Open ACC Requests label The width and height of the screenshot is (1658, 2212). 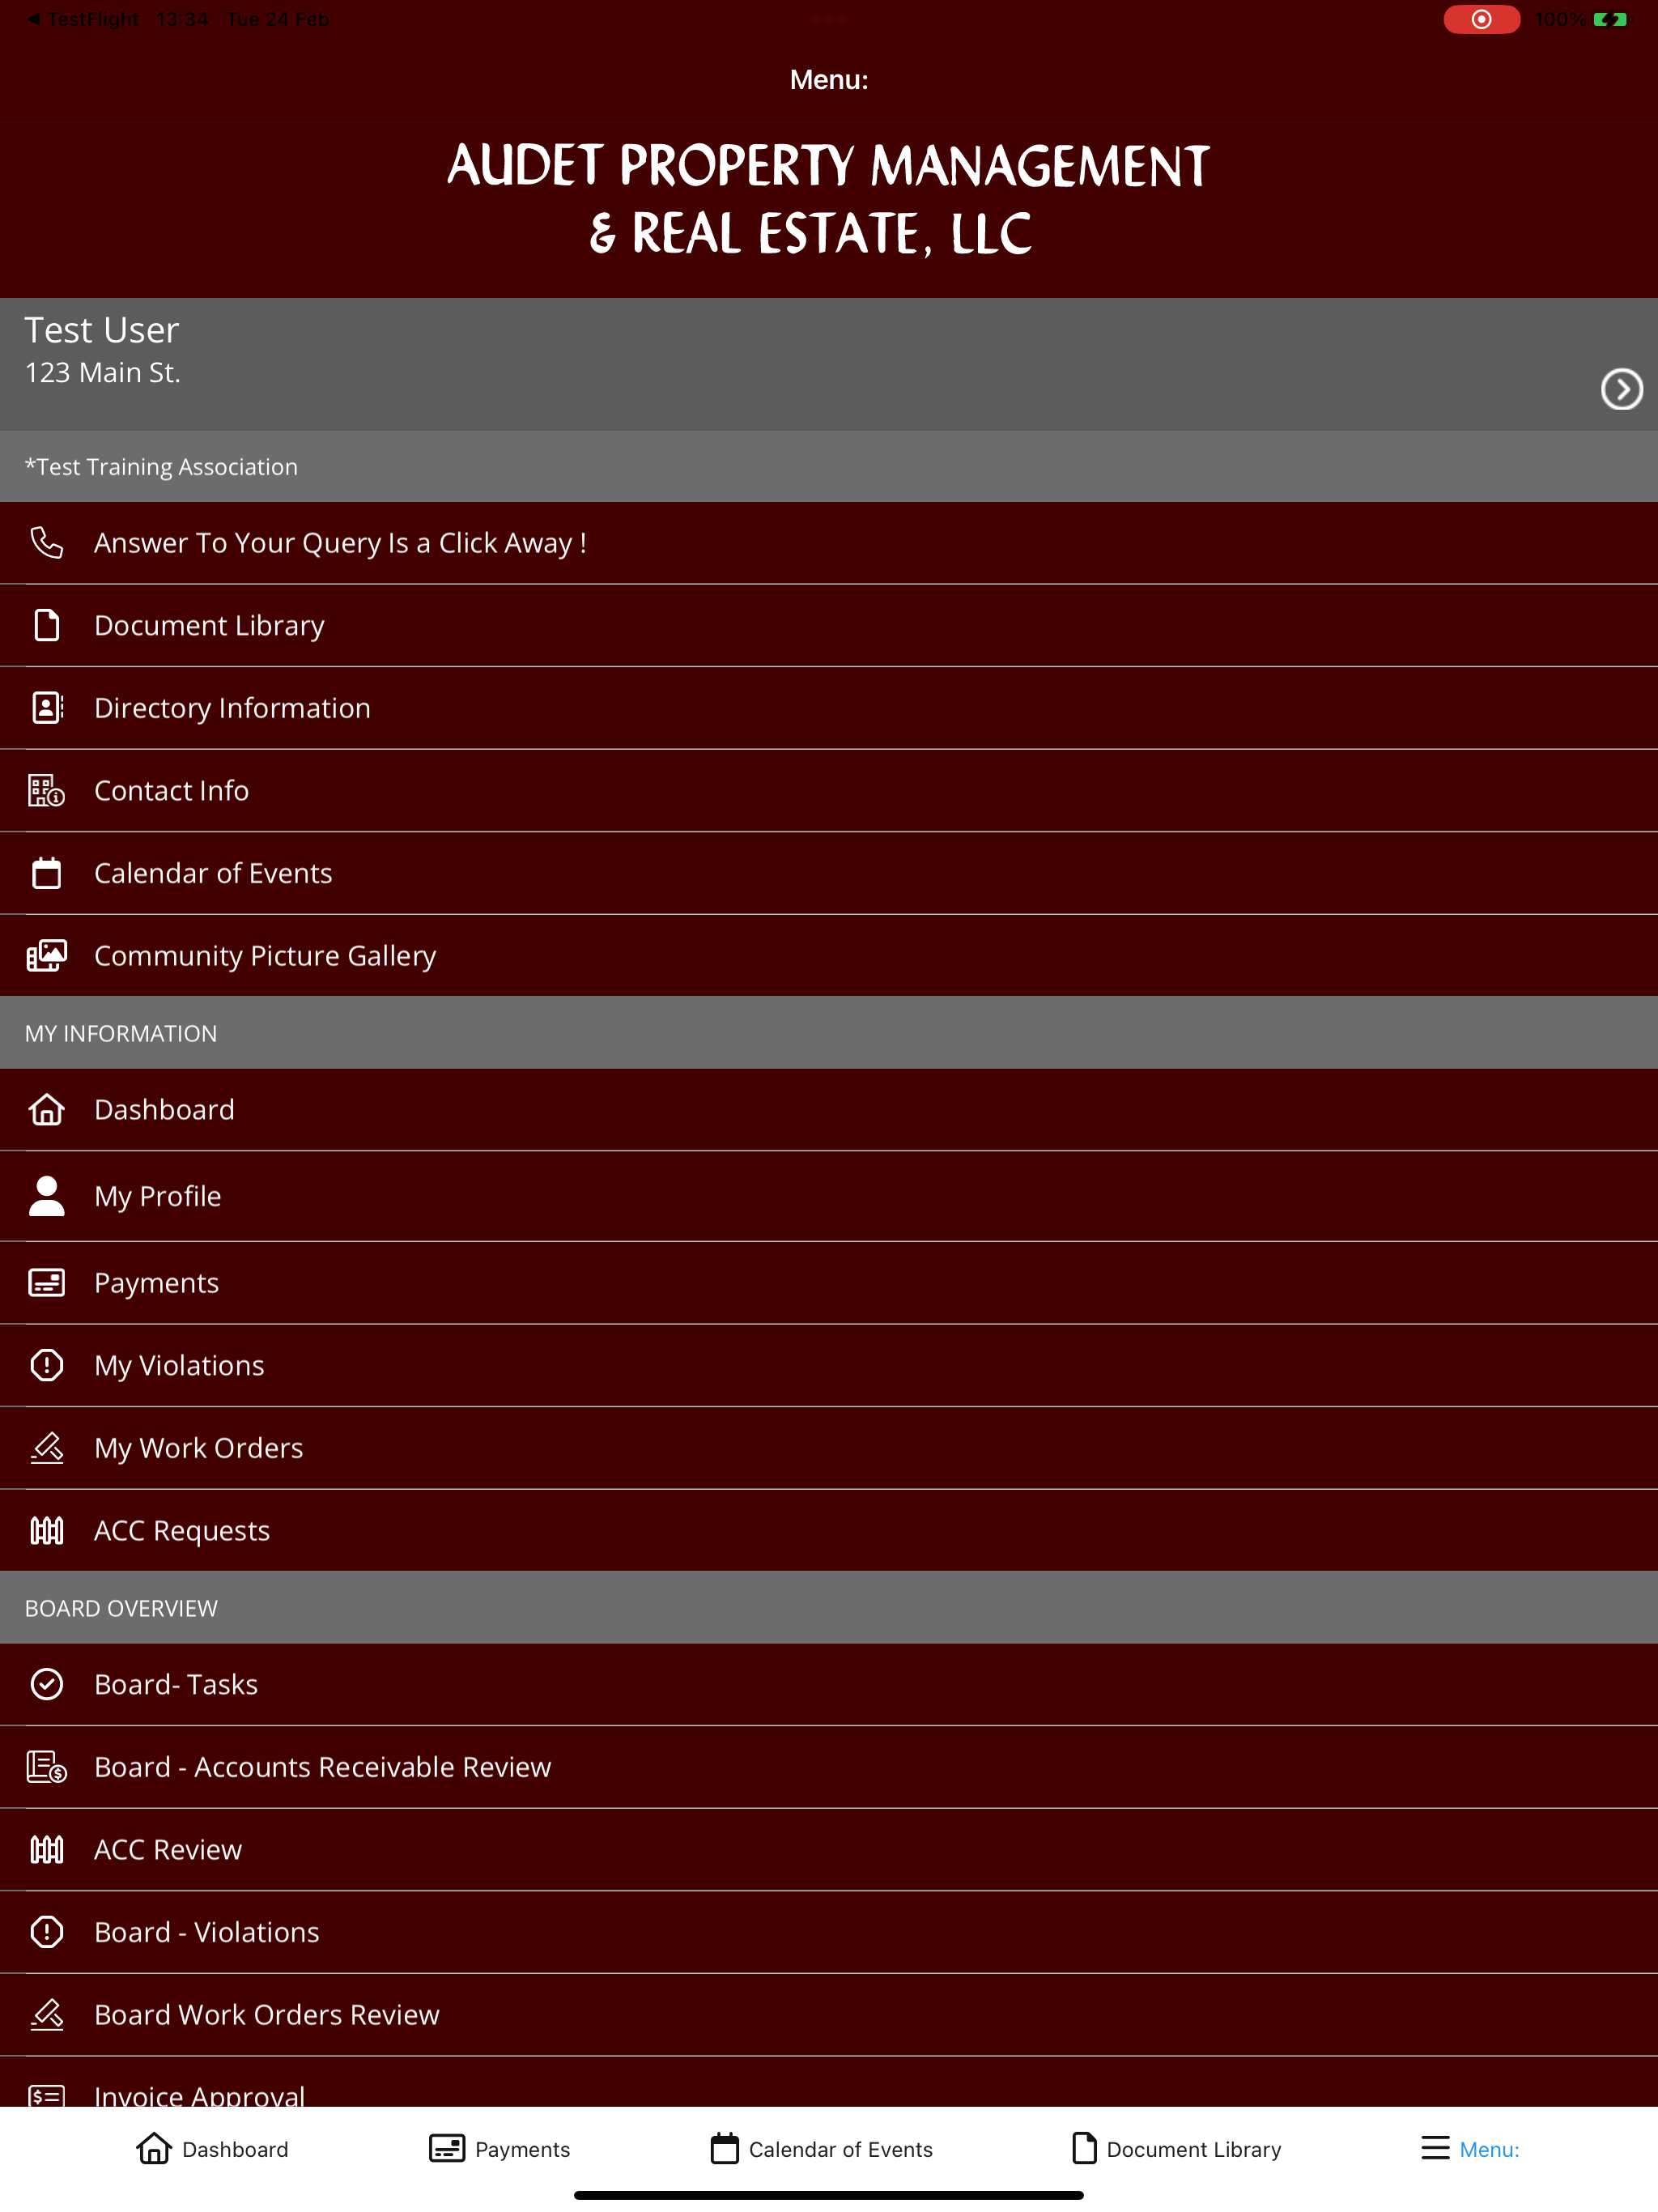[182, 1531]
